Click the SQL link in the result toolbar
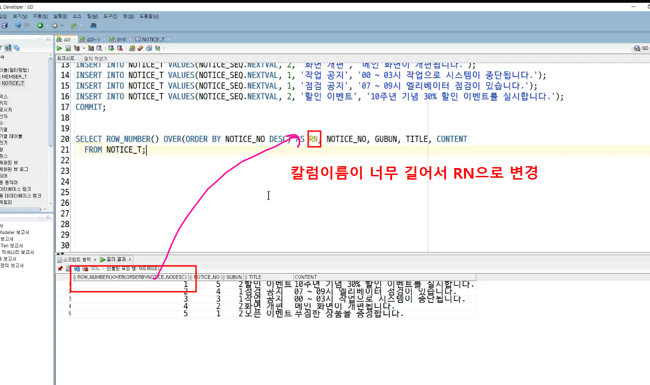This screenshot has height=385, width=650. [x=95, y=268]
